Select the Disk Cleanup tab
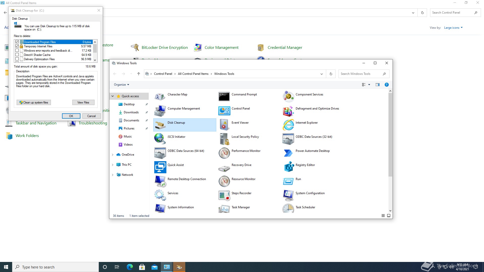 (20, 19)
